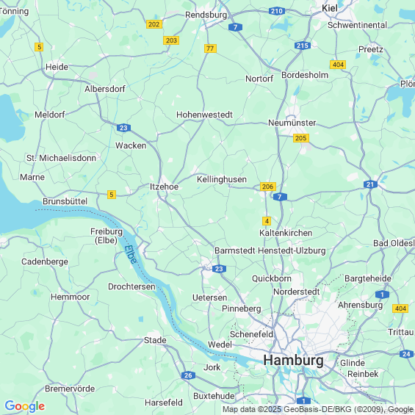Select the Brunsbüttel town label
The width and height of the screenshot is (415, 415).
click(65, 201)
